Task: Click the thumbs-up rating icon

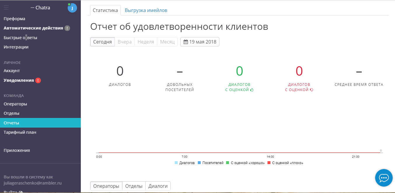Action: click(252, 90)
